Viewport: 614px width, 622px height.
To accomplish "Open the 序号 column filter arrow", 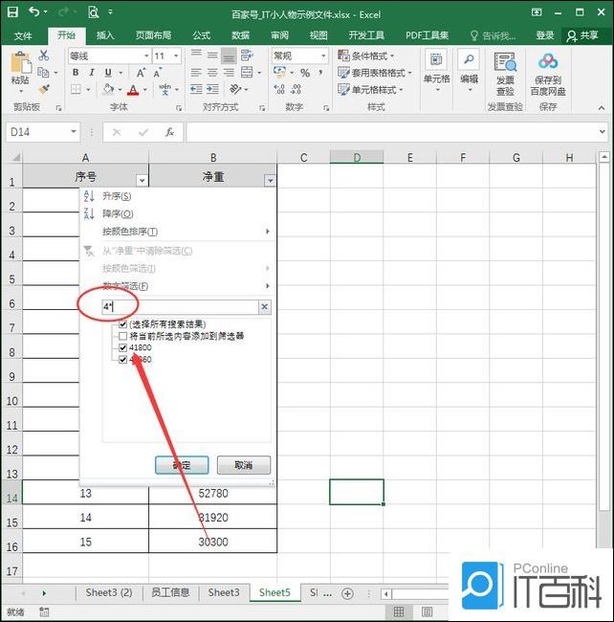I will [x=142, y=181].
